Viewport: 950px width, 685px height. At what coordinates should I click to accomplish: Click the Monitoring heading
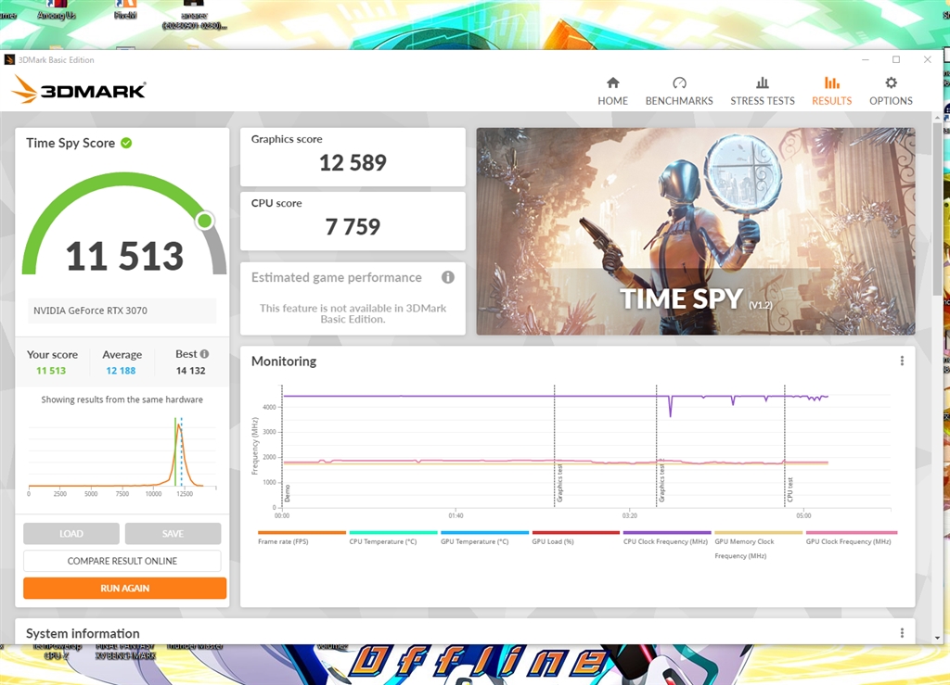pyautogui.click(x=284, y=362)
